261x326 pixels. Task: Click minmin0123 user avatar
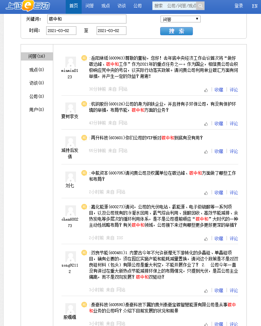click(71, 62)
